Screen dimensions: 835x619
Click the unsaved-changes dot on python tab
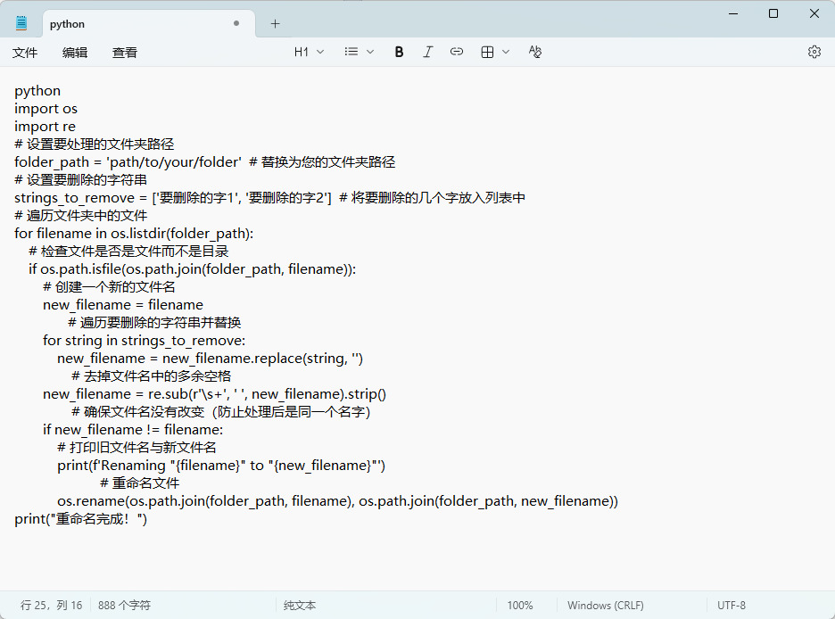point(236,24)
